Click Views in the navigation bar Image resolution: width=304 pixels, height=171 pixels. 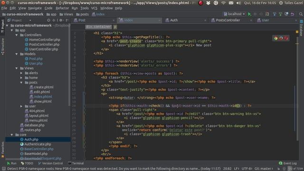coord(66,14)
